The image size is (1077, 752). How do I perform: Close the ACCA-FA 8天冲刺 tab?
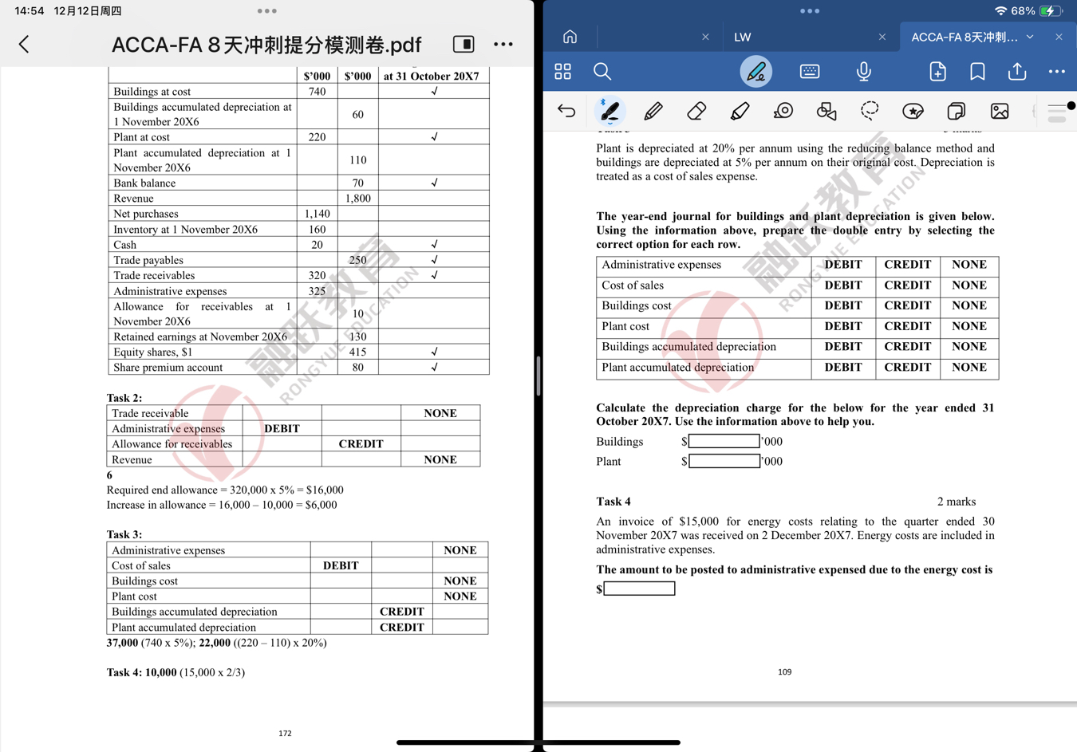(x=1059, y=37)
